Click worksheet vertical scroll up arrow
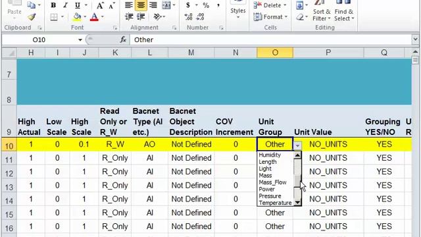This screenshot has height=237, width=421. coord(415,51)
